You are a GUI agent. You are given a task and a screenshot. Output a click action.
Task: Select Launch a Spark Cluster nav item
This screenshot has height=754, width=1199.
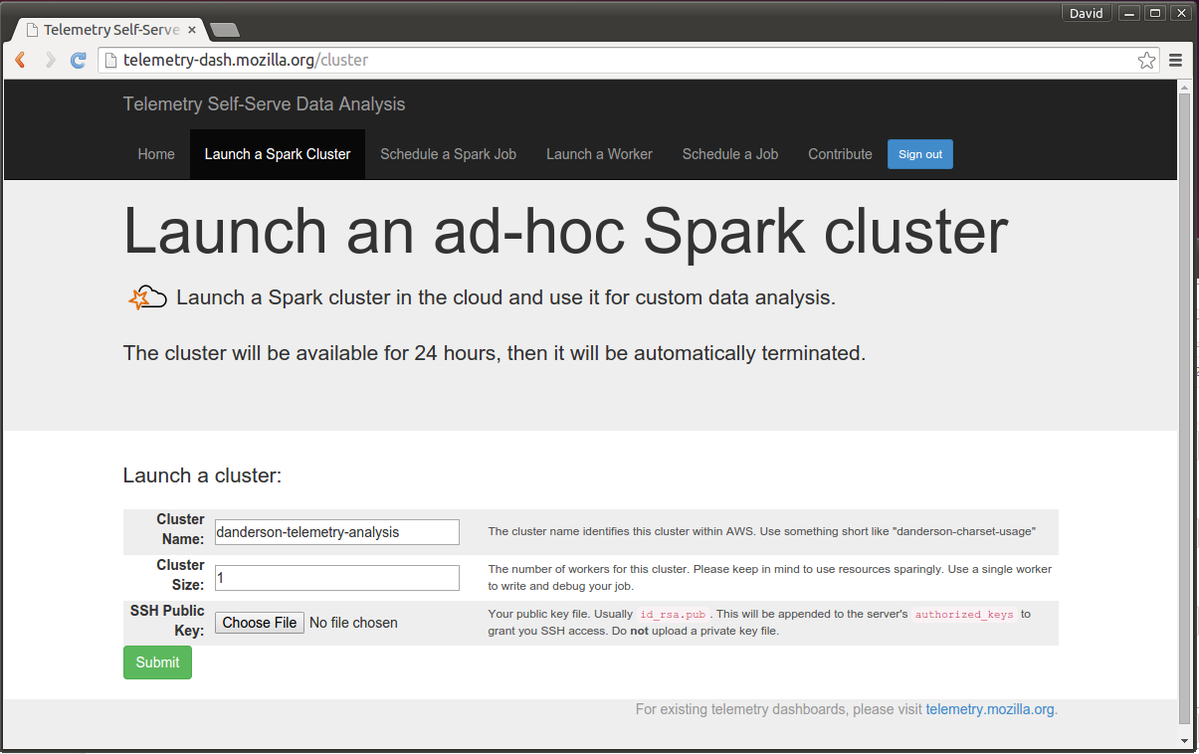[x=278, y=154]
